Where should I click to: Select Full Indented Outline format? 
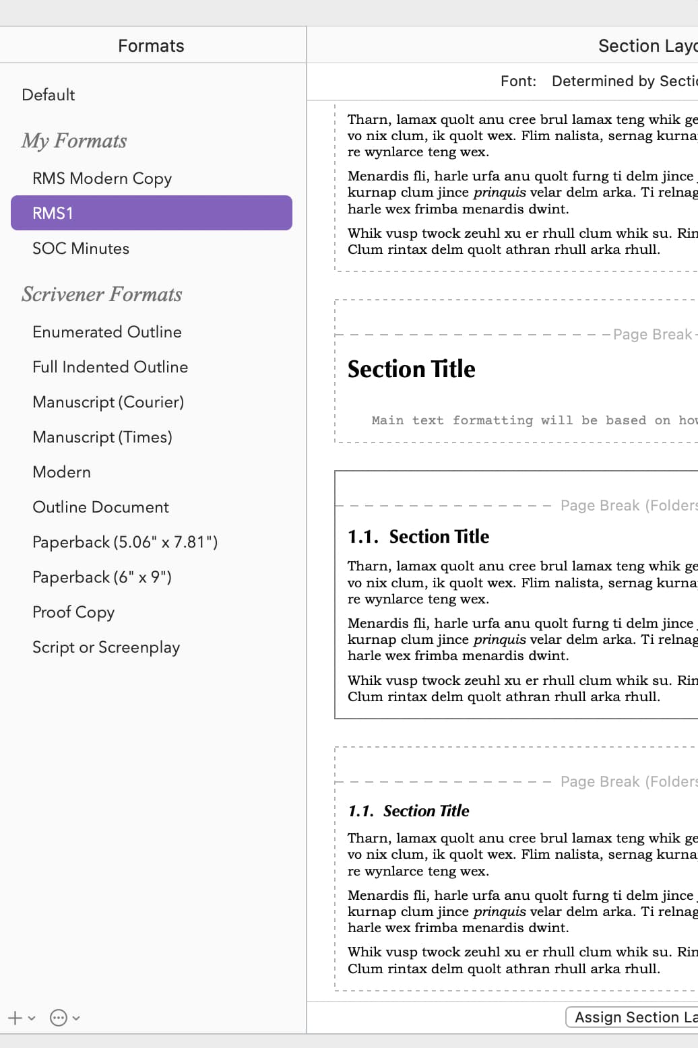110,367
